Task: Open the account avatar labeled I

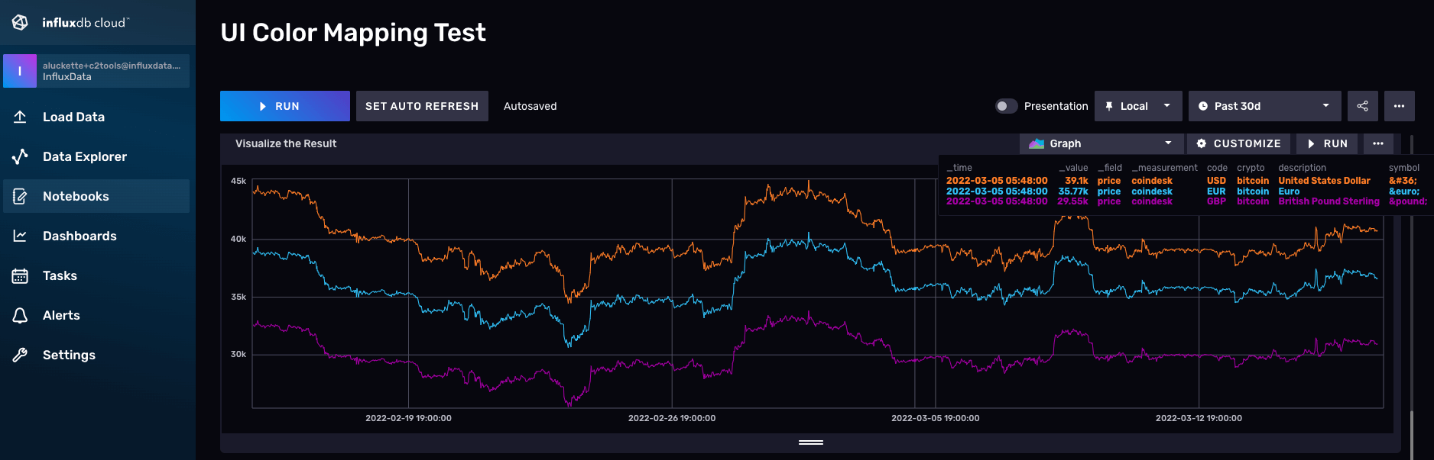Action: click(x=20, y=71)
